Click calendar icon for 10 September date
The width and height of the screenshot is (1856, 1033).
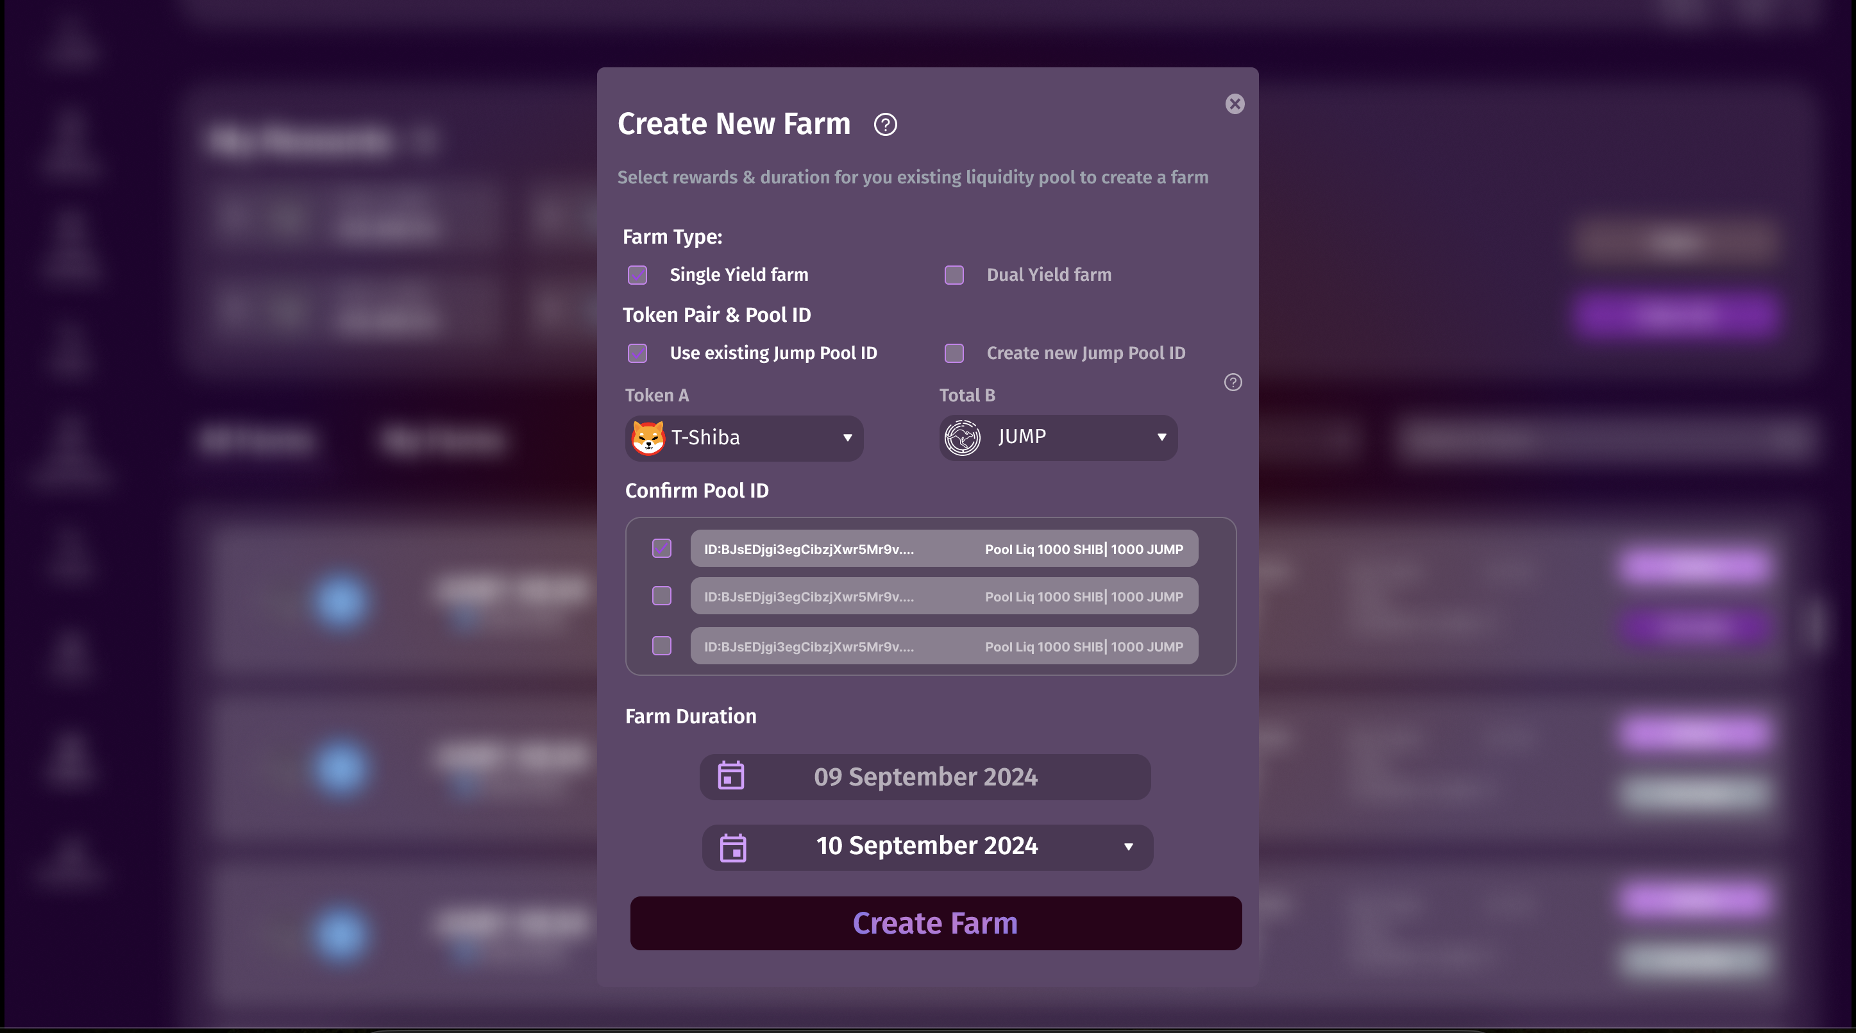point(733,847)
